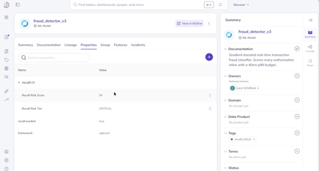This screenshot has width=319, height=171.
Task: Open the bookmark glossary icon in sidebar
Action: click(x=6, y=51)
